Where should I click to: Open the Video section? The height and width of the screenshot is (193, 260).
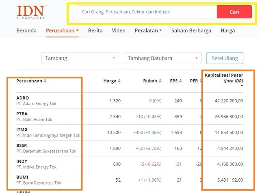(119, 30)
